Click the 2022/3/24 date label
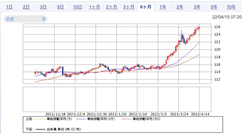The image size is (242, 134). pos(179,114)
